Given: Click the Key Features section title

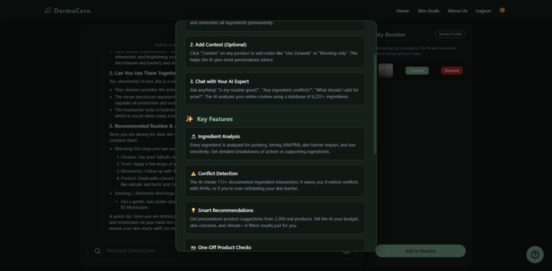Looking at the screenshot, I should click(215, 119).
